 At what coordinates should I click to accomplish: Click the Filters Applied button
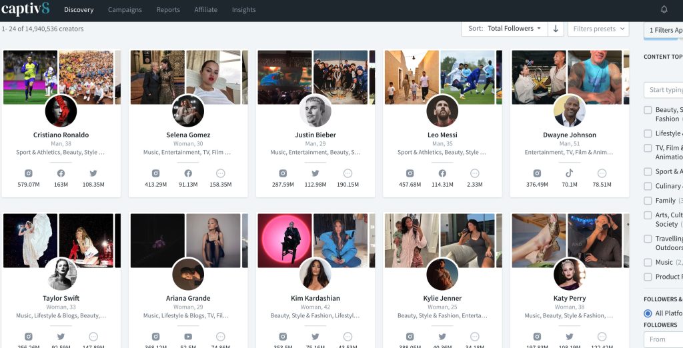coord(664,30)
